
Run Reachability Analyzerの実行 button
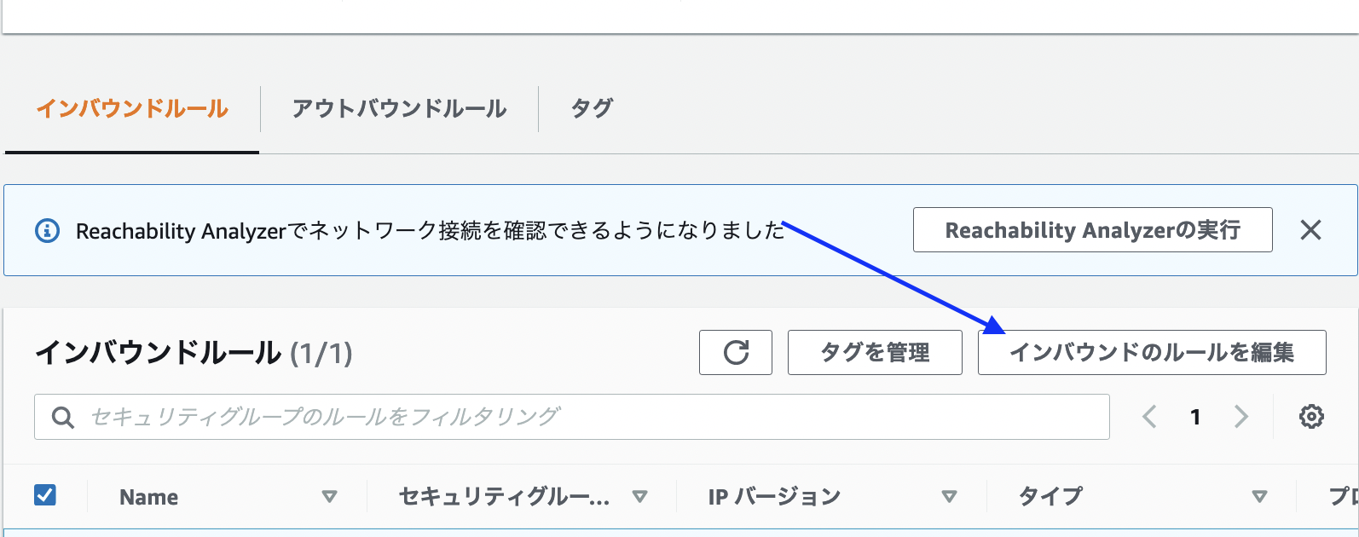(1092, 230)
